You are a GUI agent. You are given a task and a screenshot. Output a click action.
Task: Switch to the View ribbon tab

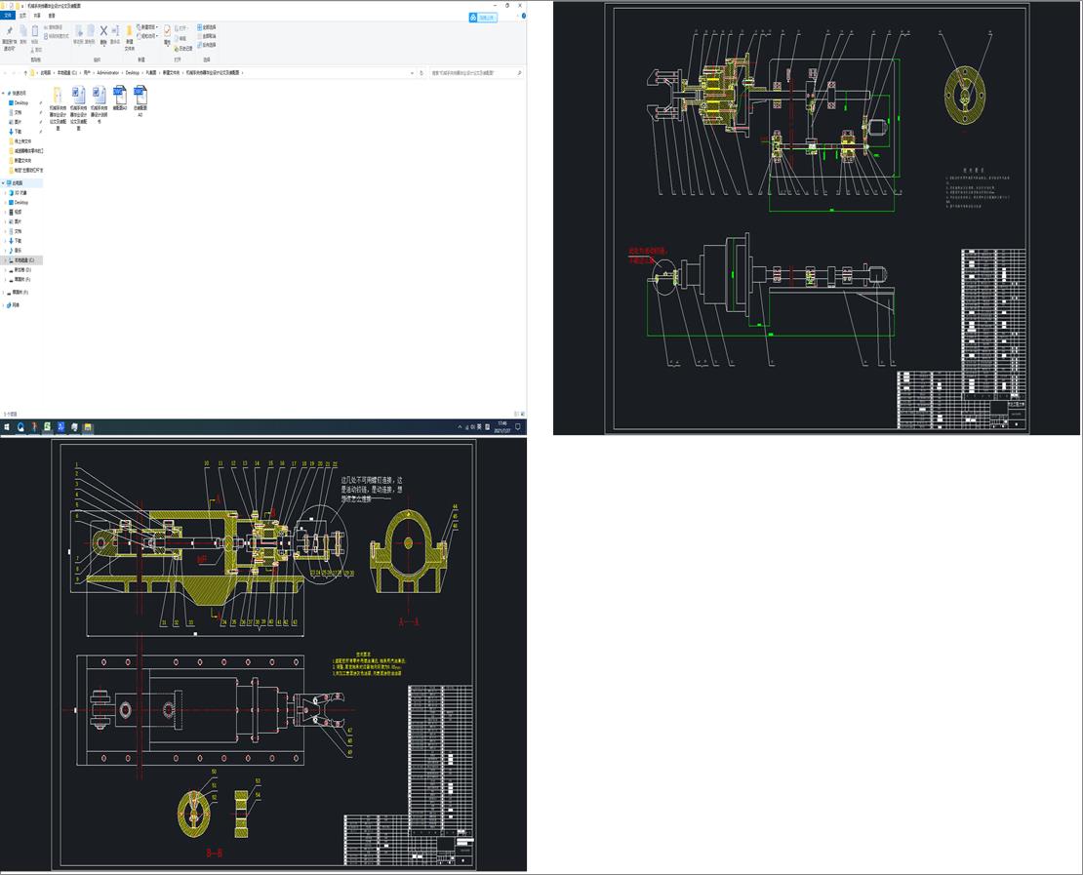[52, 16]
